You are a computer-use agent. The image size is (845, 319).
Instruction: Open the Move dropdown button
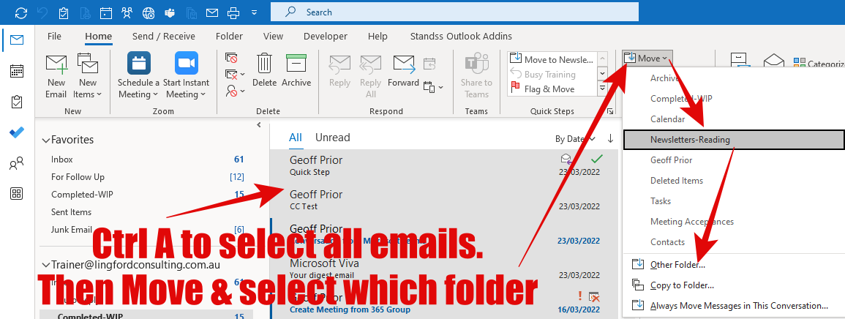tap(647, 59)
